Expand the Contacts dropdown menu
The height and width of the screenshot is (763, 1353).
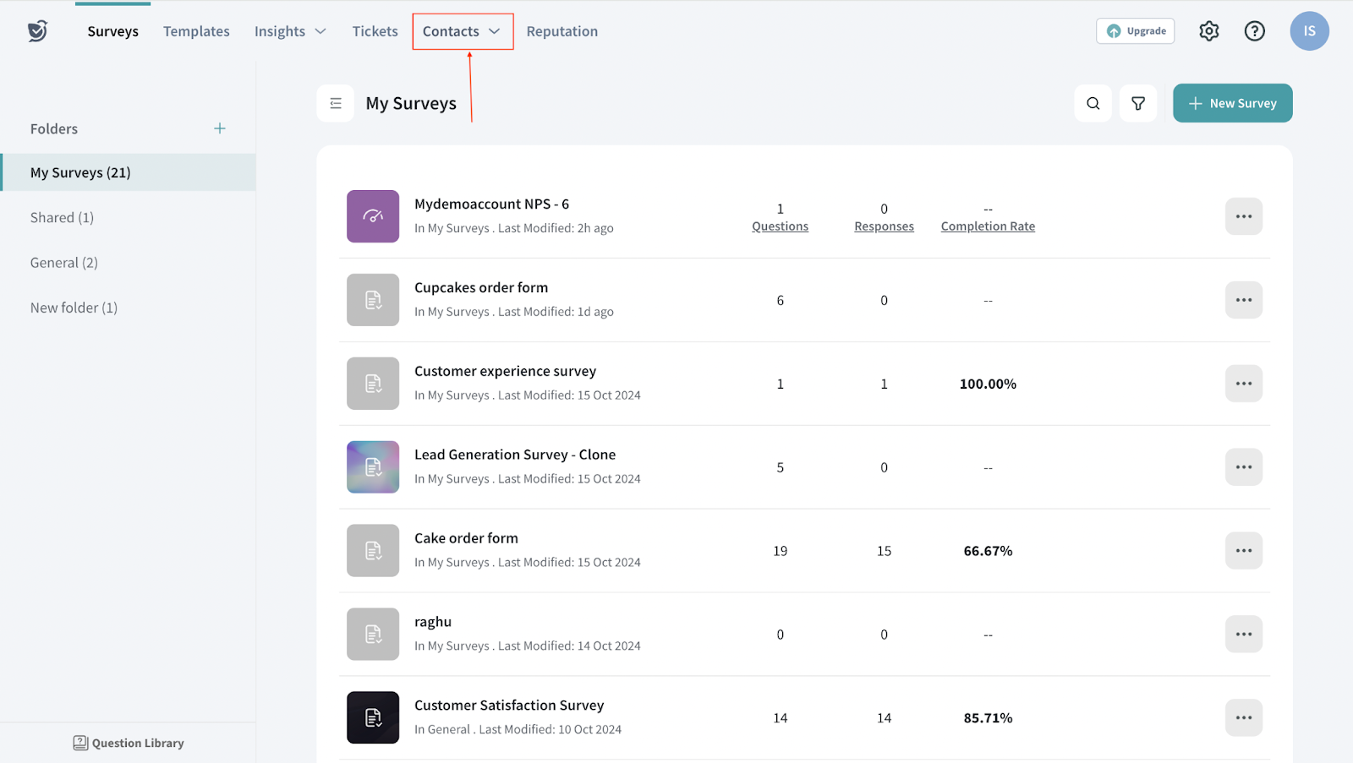coord(462,31)
